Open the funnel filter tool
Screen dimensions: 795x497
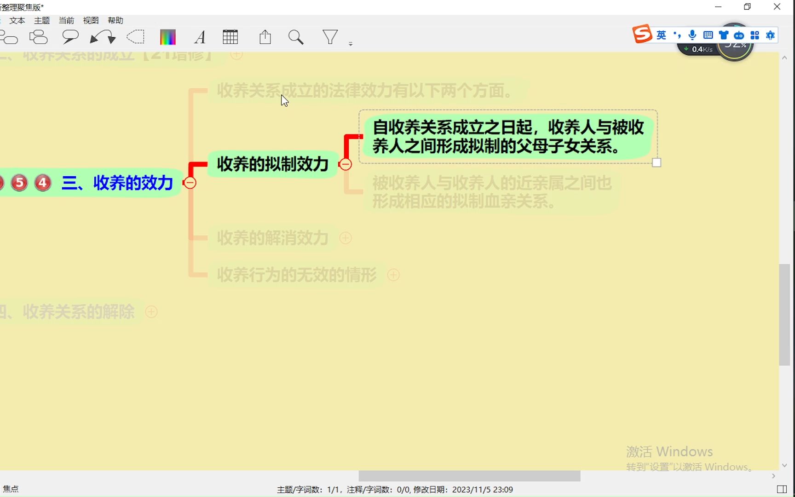(x=330, y=37)
